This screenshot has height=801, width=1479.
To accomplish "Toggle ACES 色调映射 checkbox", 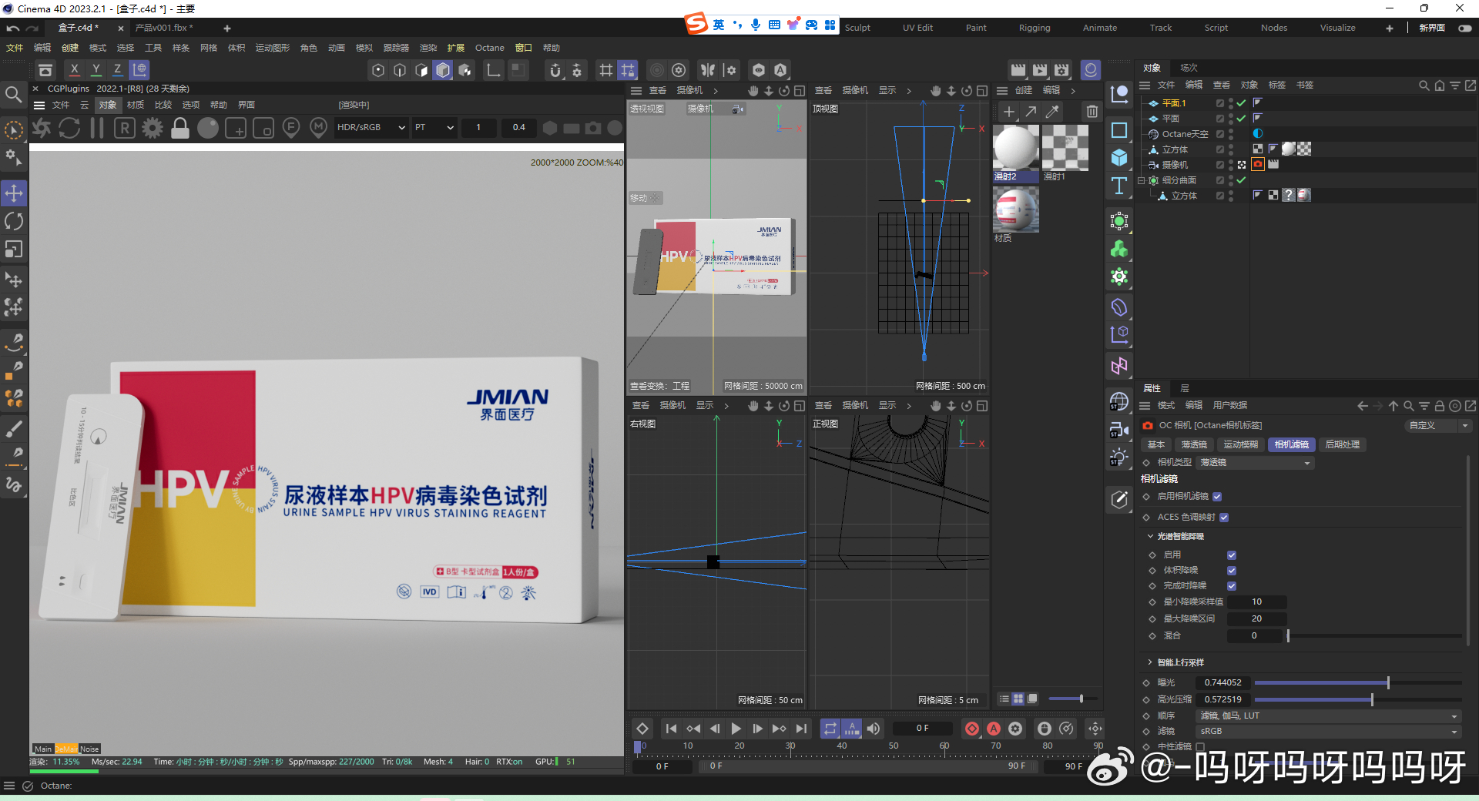I will click(1224, 518).
